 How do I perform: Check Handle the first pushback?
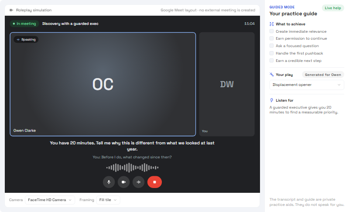[271, 53]
